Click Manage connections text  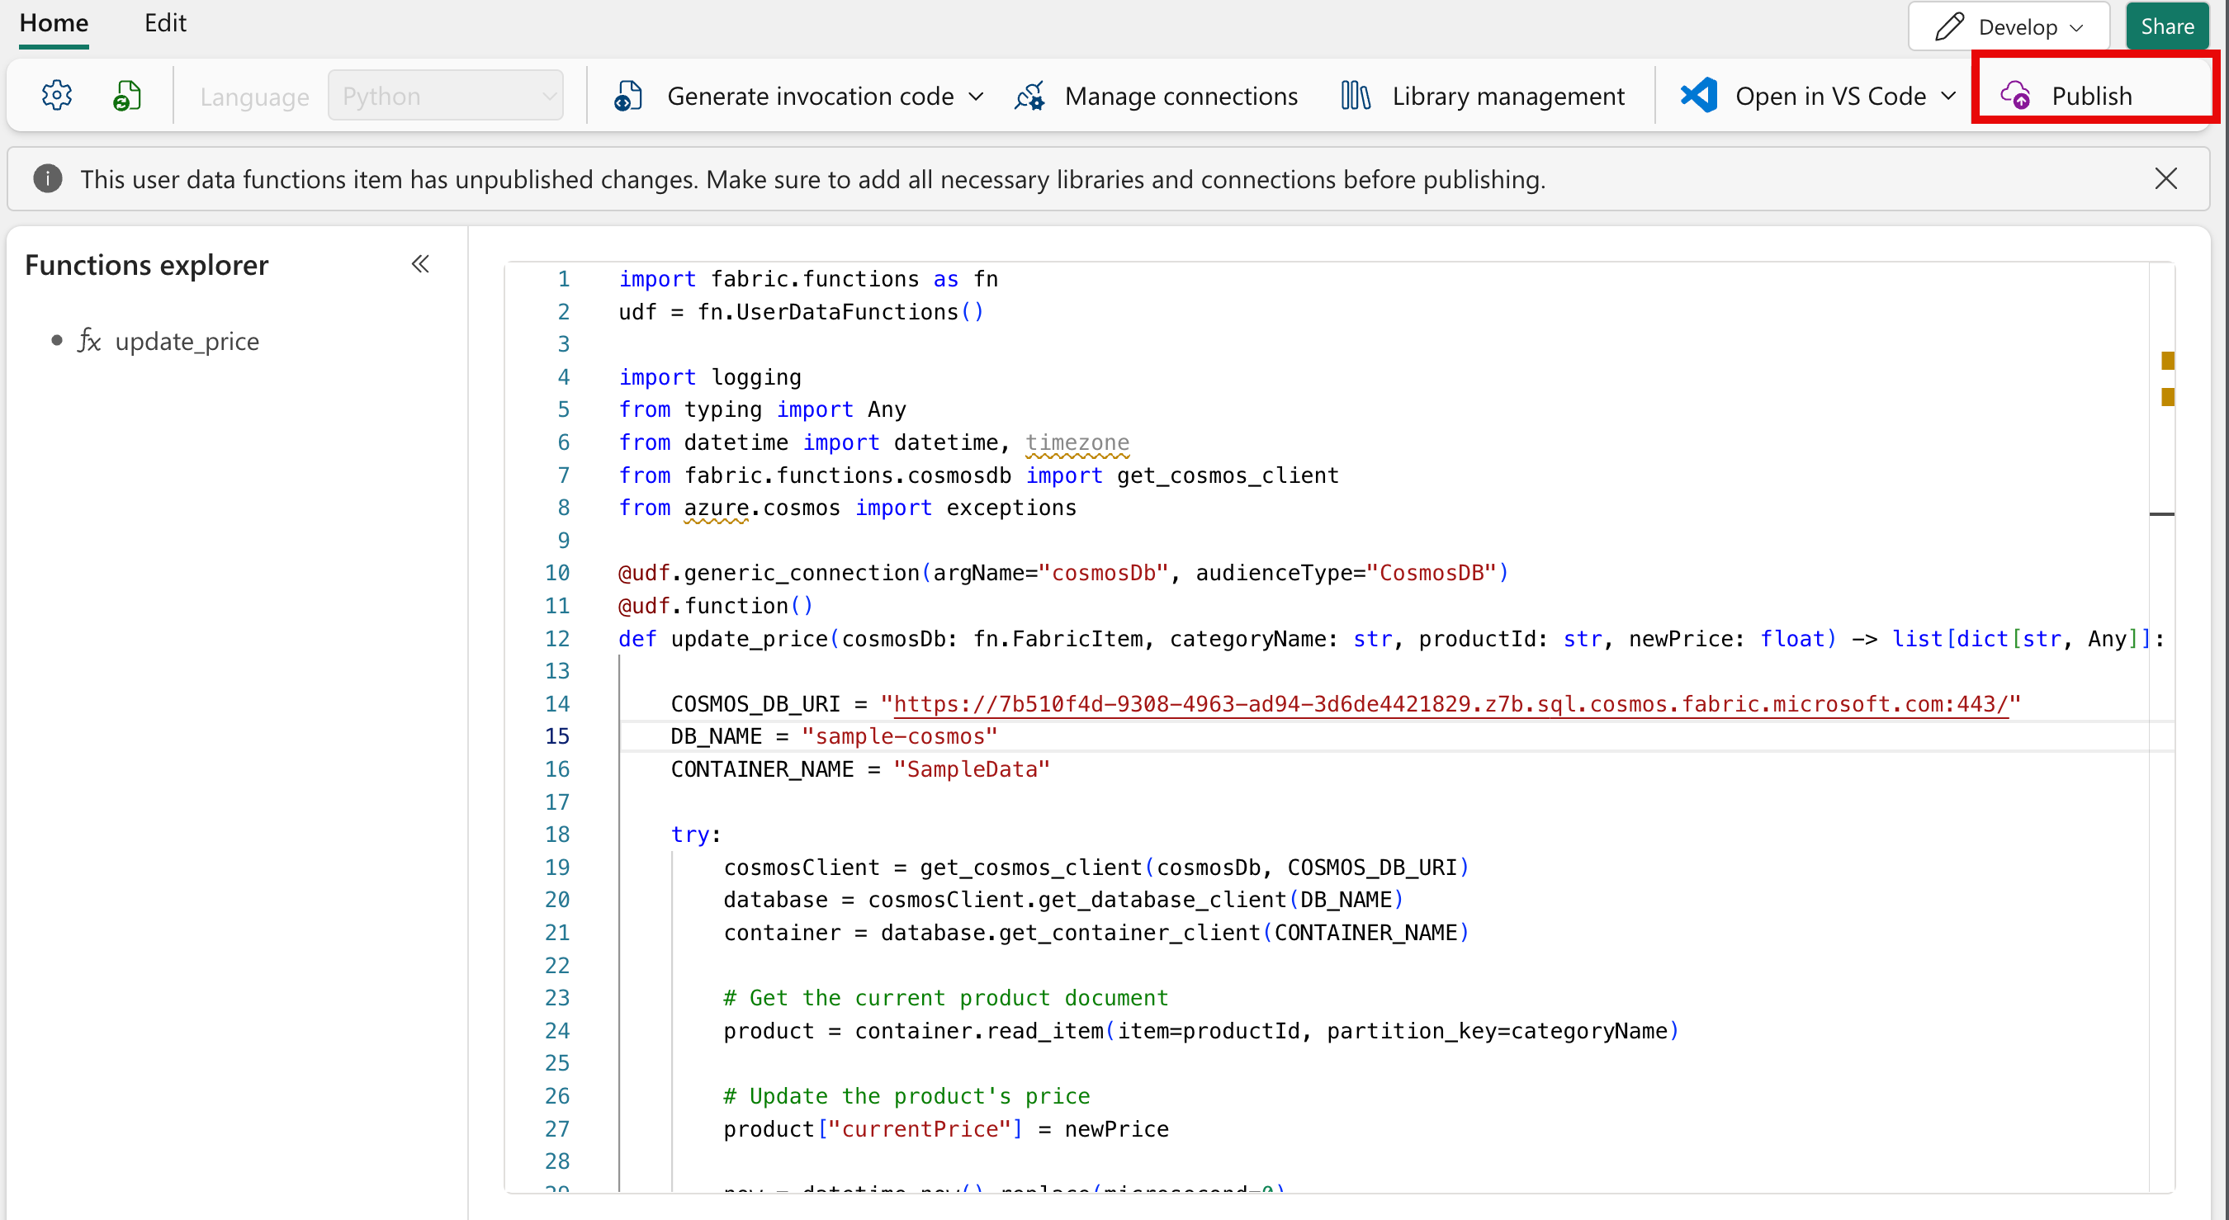click(x=1181, y=96)
